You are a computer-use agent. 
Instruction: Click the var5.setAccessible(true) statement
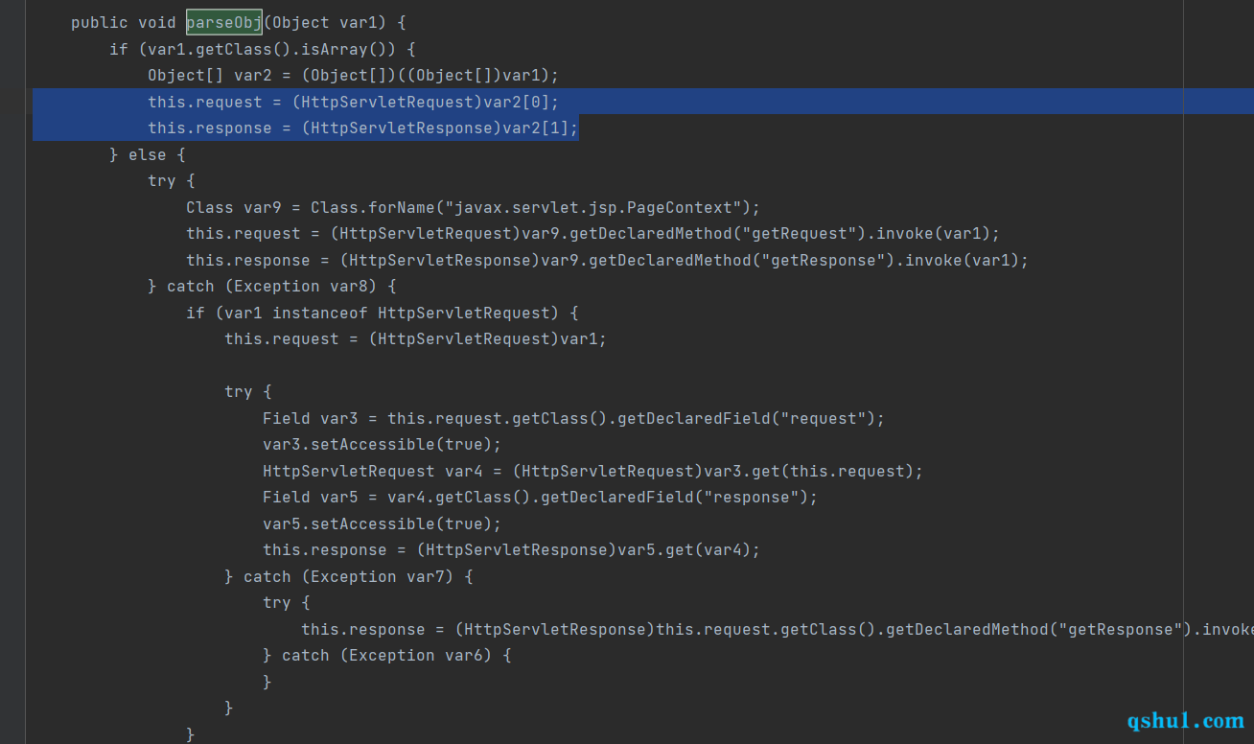pyautogui.click(x=383, y=523)
